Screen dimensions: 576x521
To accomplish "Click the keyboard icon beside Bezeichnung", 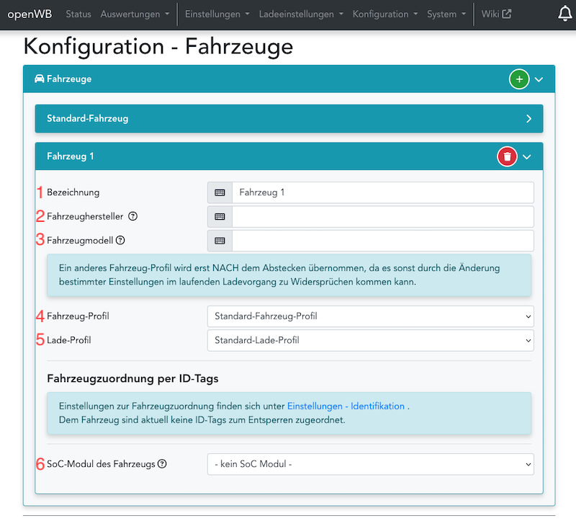I will [x=220, y=192].
